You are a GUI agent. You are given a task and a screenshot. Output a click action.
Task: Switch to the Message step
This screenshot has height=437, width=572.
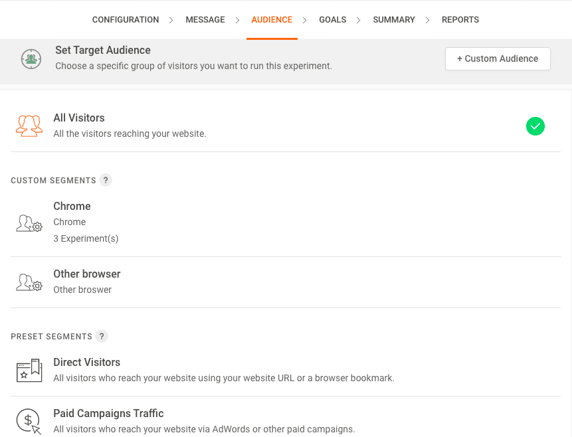coord(205,20)
